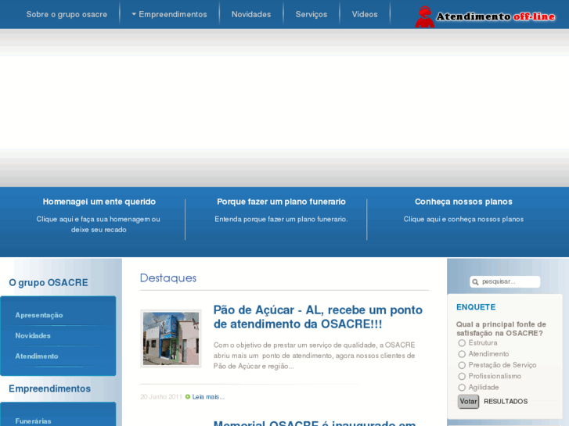Open Apresentação in the sidebar menu
The width and height of the screenshot is (569, 426).
point(39,315)
